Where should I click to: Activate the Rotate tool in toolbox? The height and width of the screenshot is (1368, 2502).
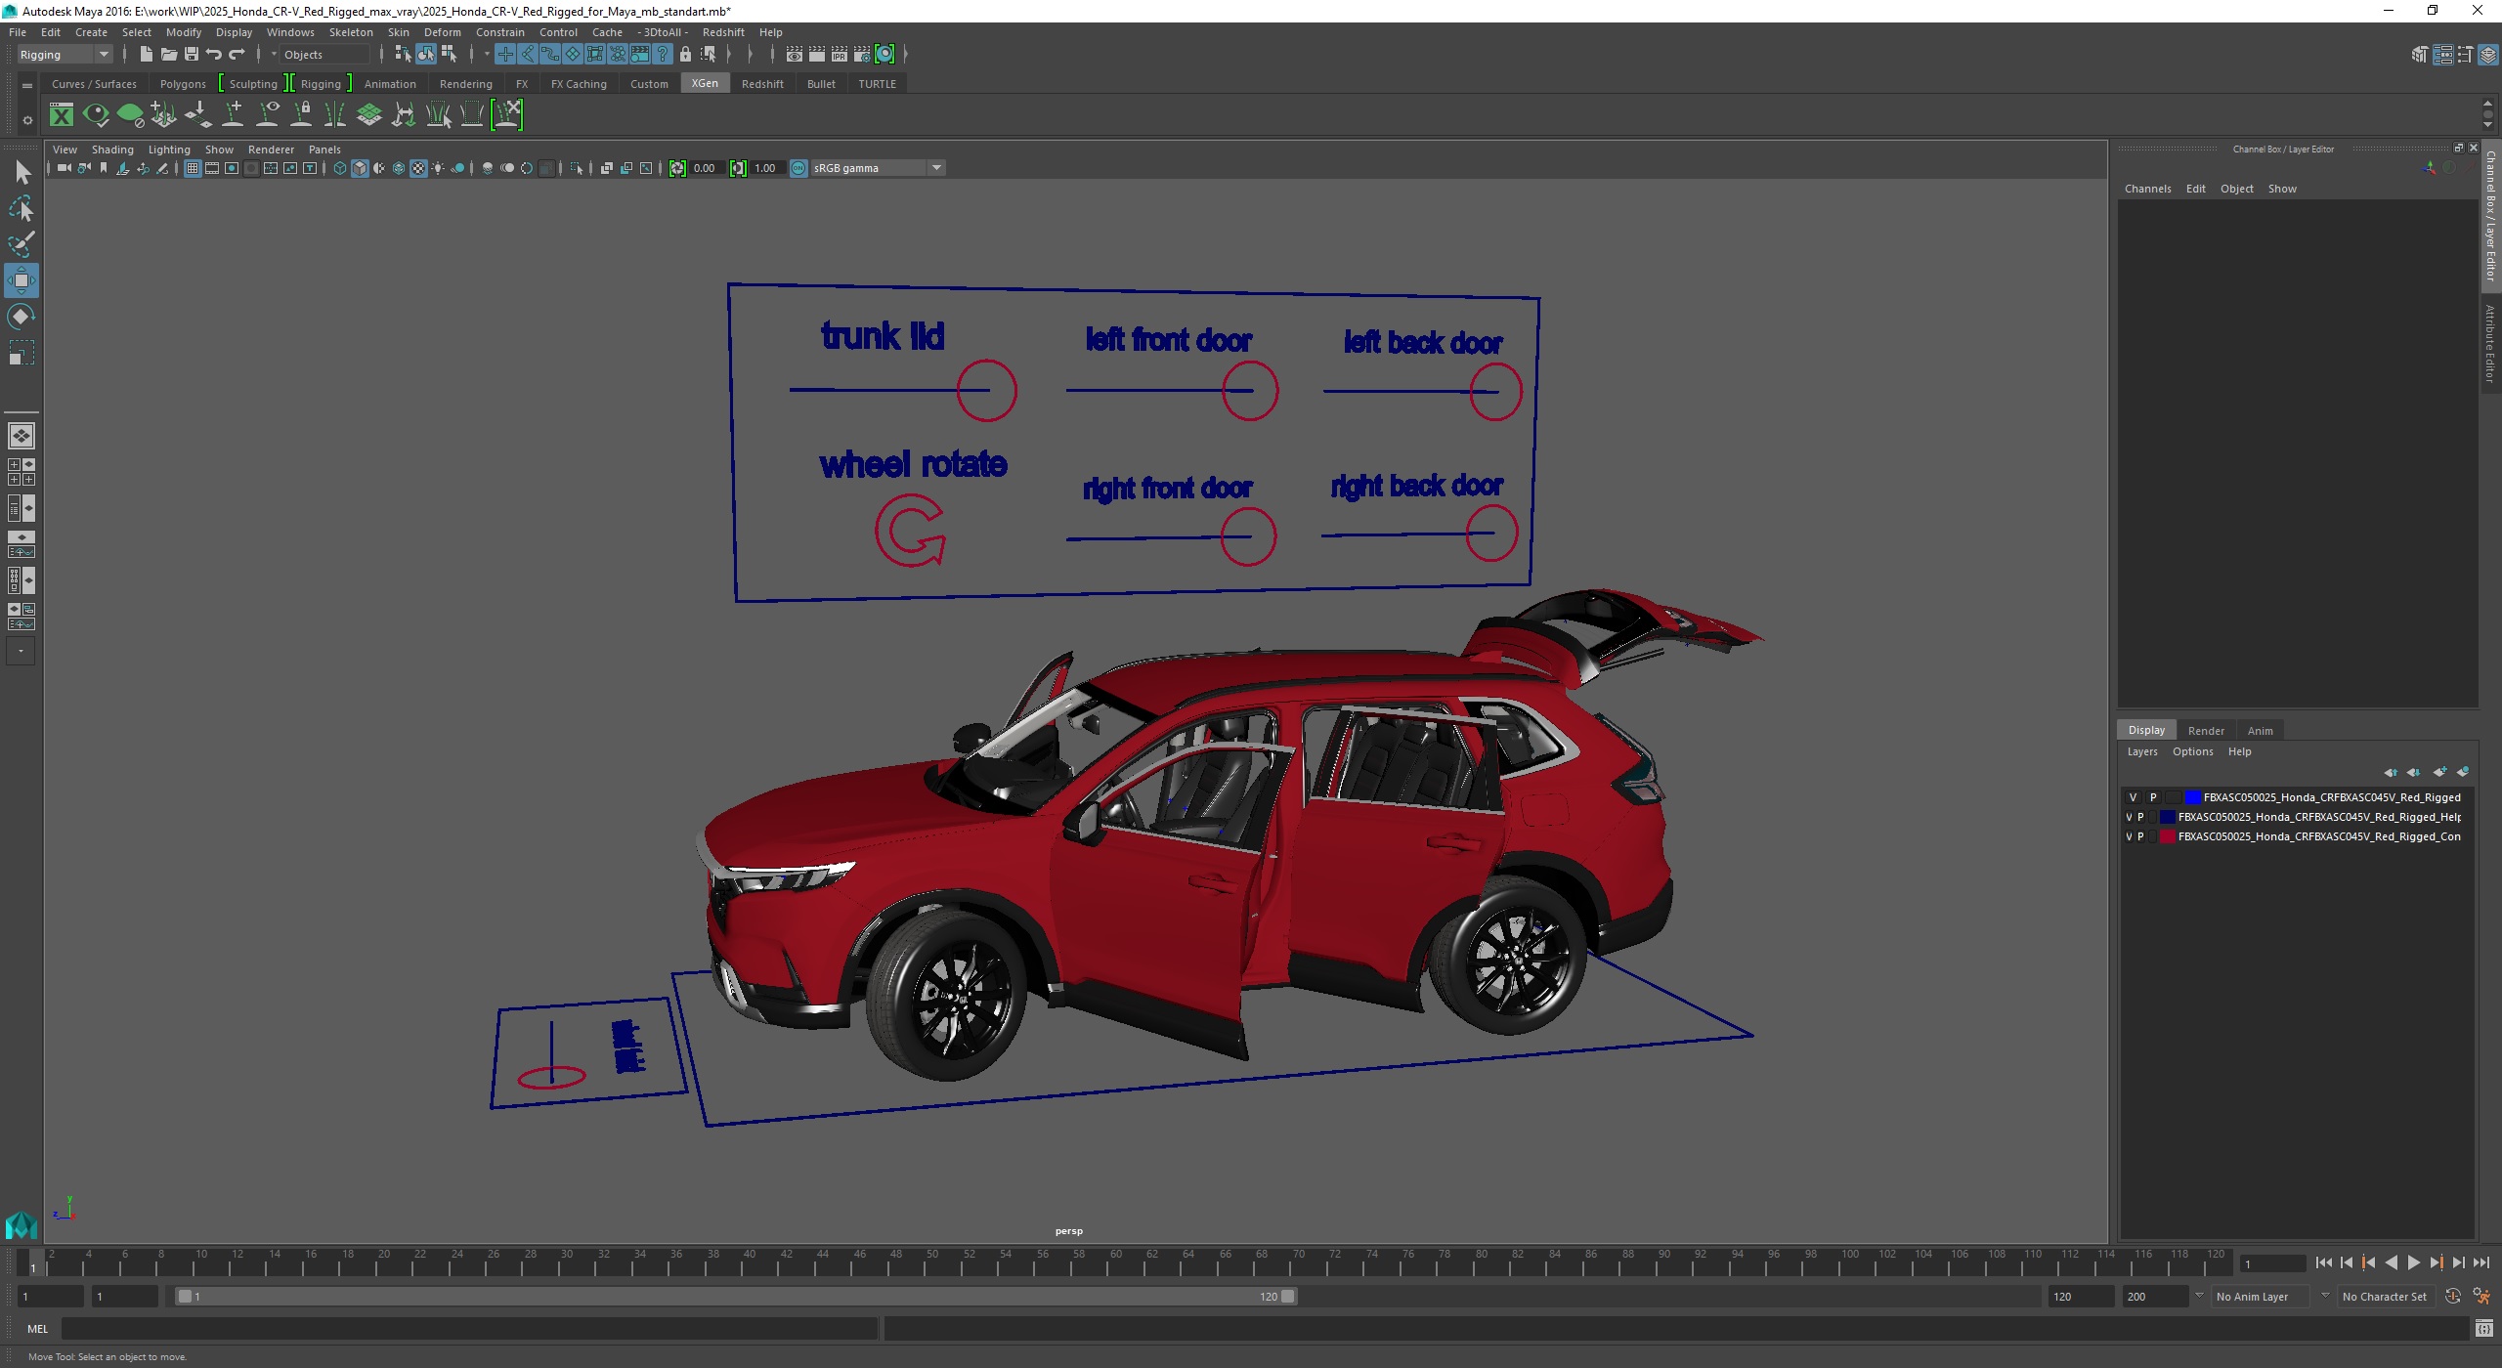pyautogui.click(x=22, y=317)
